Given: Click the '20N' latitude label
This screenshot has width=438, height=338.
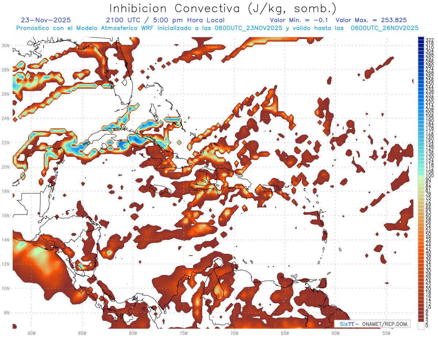Looking at the screenshot, I should tap(6, 167).
